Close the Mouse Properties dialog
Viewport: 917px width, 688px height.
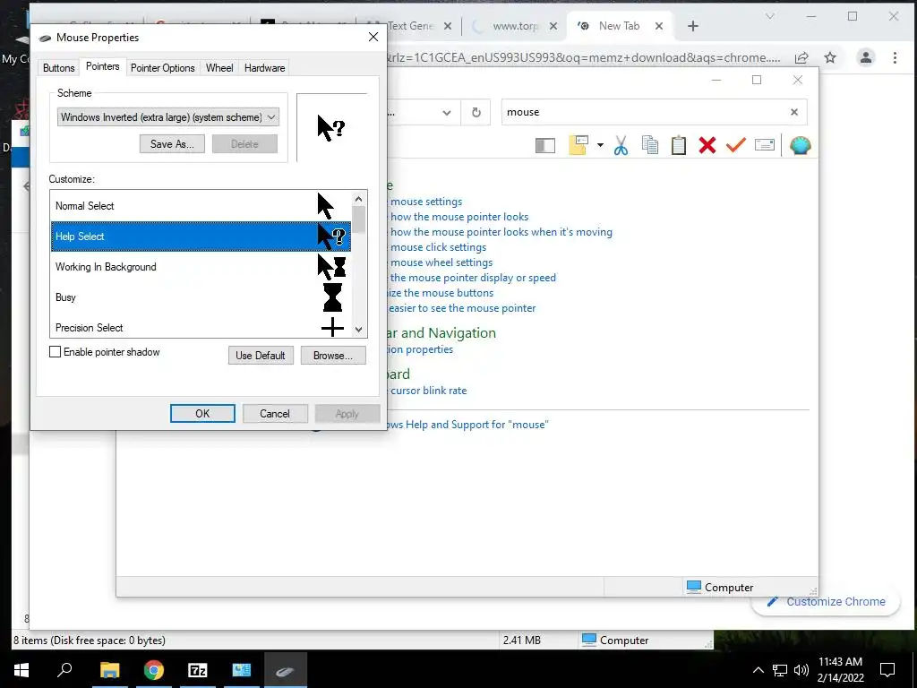pyautogui.click(x=373, y=37)
